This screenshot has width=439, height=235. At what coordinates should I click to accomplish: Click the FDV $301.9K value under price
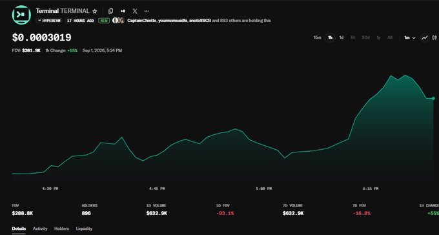(x=32, y=50)
